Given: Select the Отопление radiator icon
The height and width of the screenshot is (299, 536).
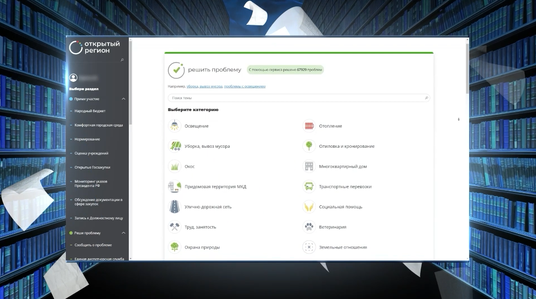Looking at the screenshot, I should point(309,126).
